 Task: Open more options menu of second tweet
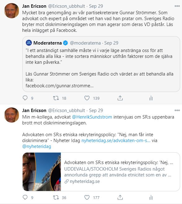point(177,110)
